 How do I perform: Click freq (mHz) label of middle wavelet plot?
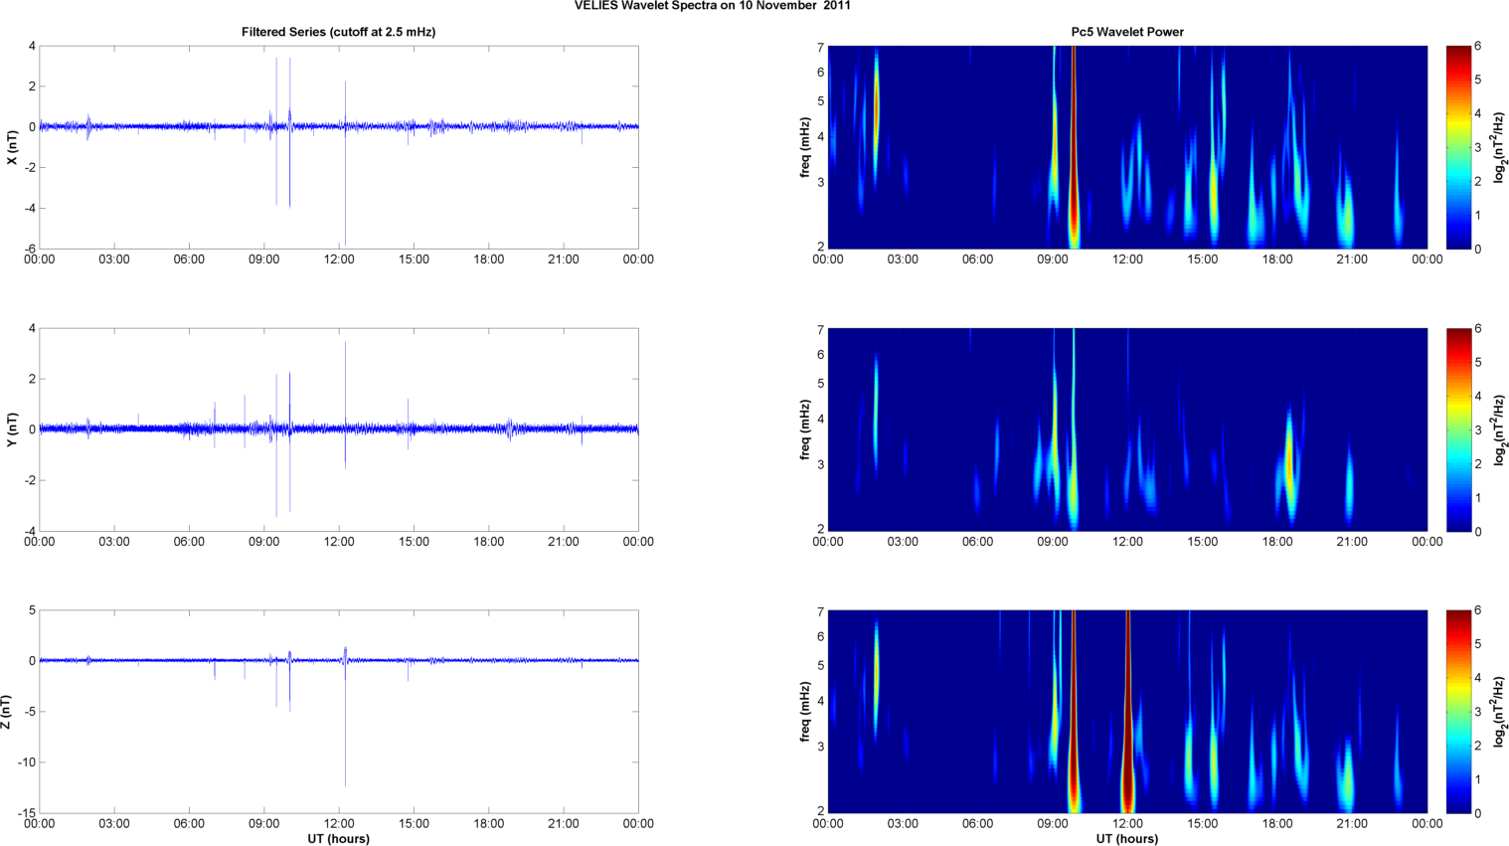[805, 429]
